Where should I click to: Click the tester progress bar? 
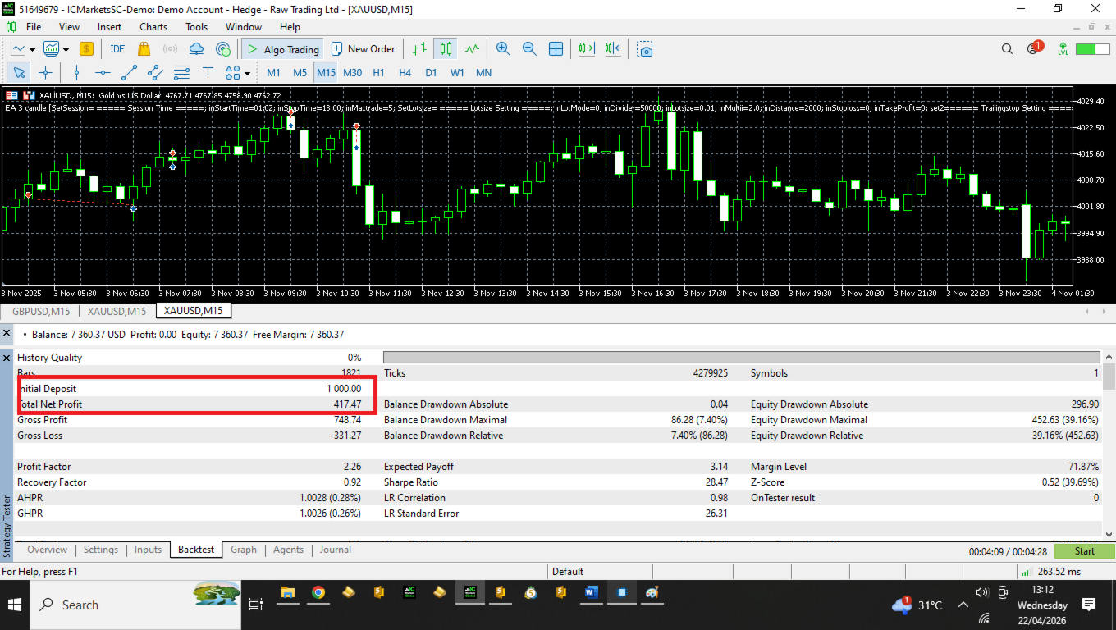(x=741, y=357)
